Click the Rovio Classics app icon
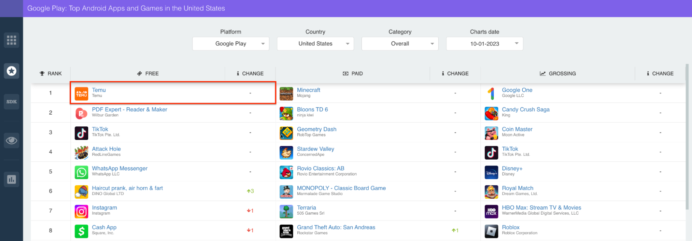Screen dimensions: 692x241 point(286,172)
